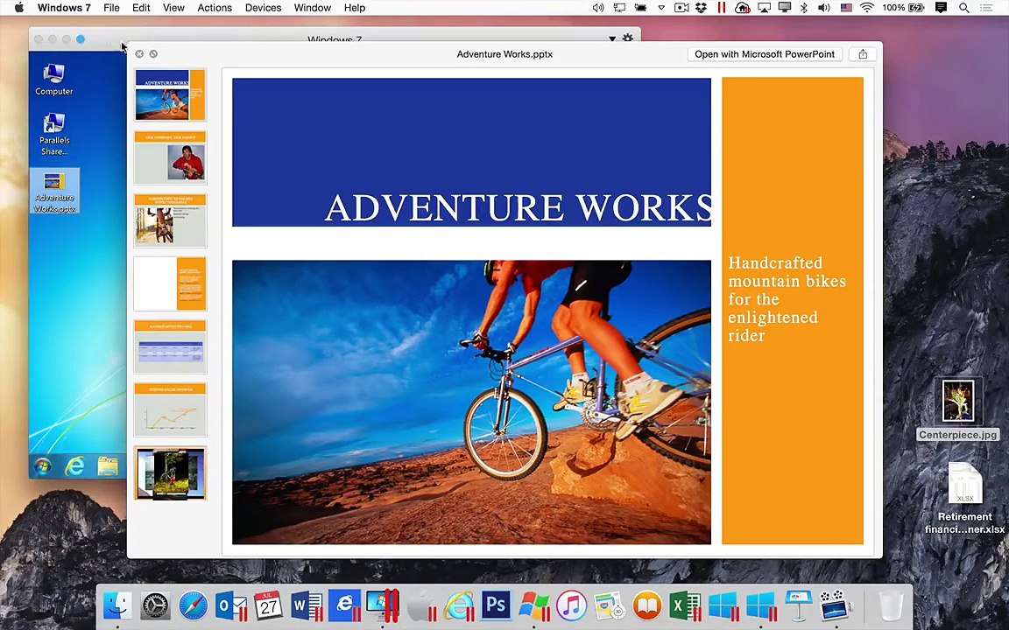Image resolution: width=1009 pixels, height=630 pixels.
Task: Open the Windows 7 window gear settings
Action: tap(627, 38)
